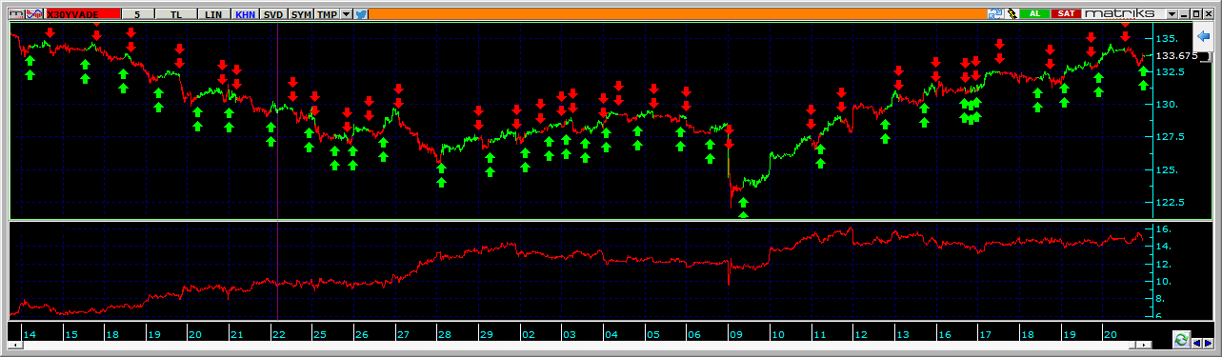This screenshot has height=357, width=1222.
Task: Click the green AL buy button
Action: [x=1034, y=13]
